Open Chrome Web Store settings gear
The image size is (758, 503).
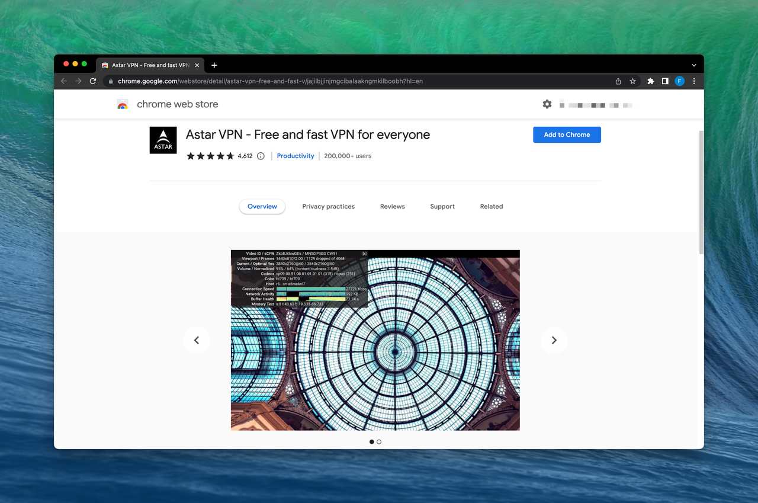coord(547,104)
